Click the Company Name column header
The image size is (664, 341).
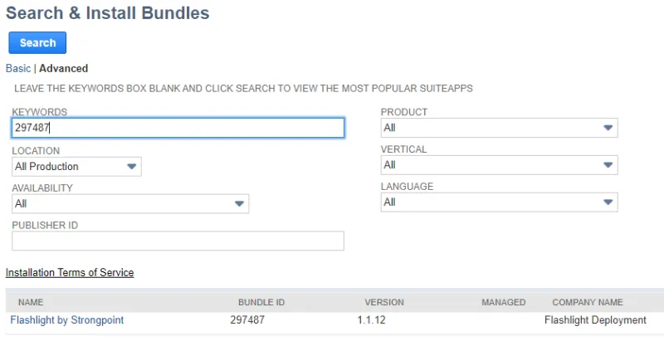click(x=588, y=302)
